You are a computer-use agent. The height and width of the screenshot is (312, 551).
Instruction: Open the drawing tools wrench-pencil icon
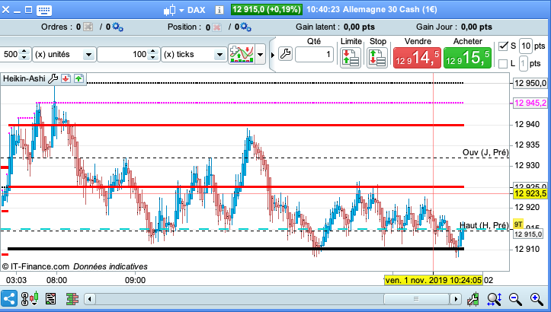[473, 299]
